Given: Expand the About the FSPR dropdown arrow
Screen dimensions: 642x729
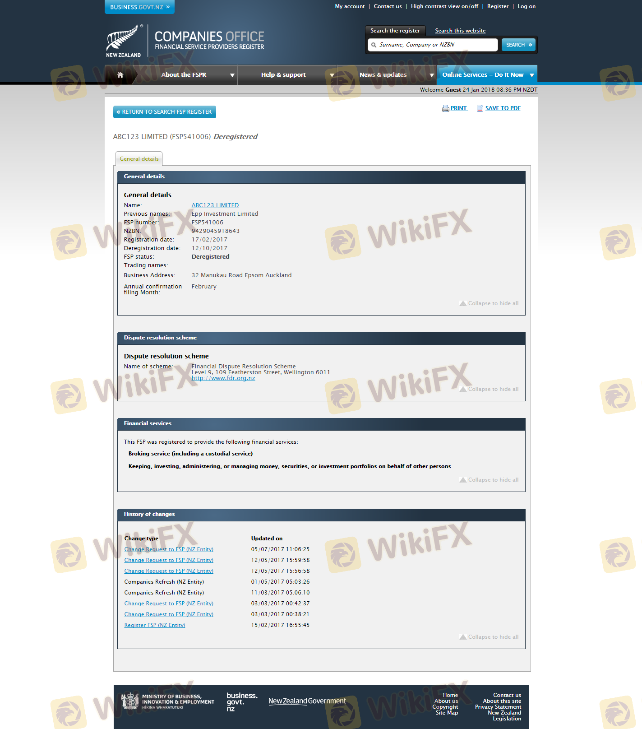Looking at the screenshot, I should [x=232, y=75].
